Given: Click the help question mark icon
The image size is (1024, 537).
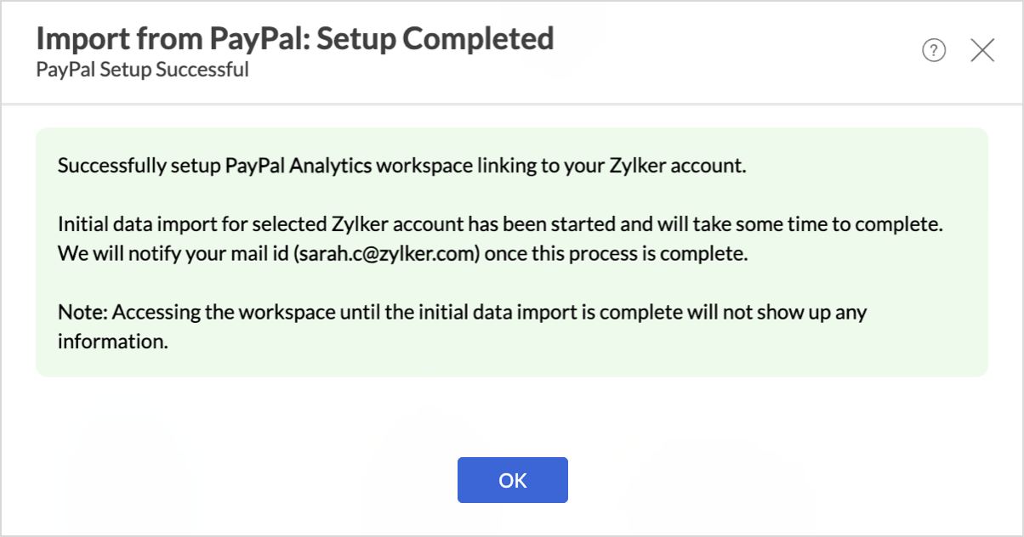Looking at the screenshot, I should tap(934, 52).
